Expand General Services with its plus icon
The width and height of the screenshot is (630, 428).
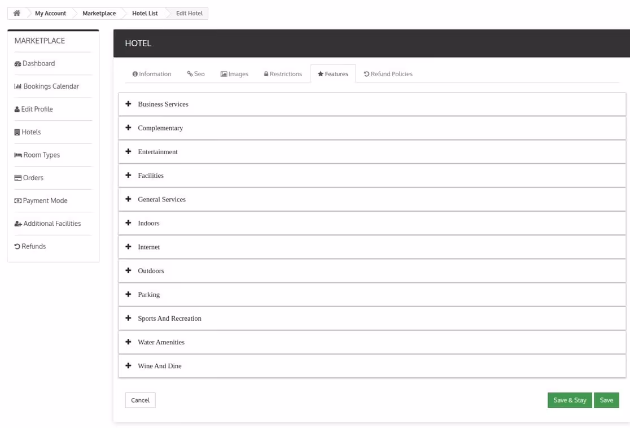click(128, 199)
